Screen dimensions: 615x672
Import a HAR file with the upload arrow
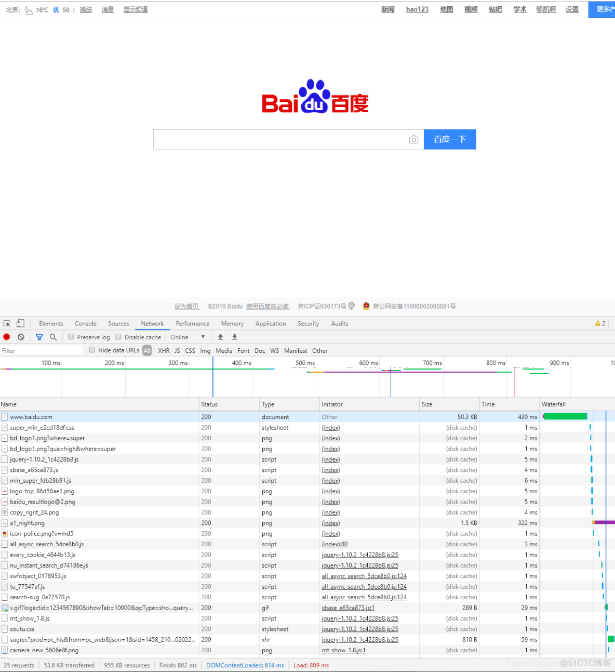pos(220,337)
